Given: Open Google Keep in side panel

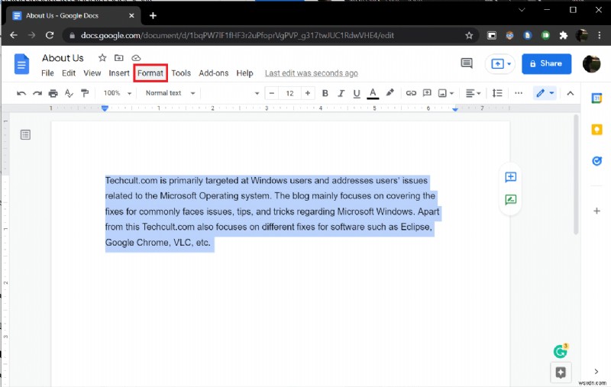Looking at the screenshot, I should pyautogui.click(x=596, y=129).
